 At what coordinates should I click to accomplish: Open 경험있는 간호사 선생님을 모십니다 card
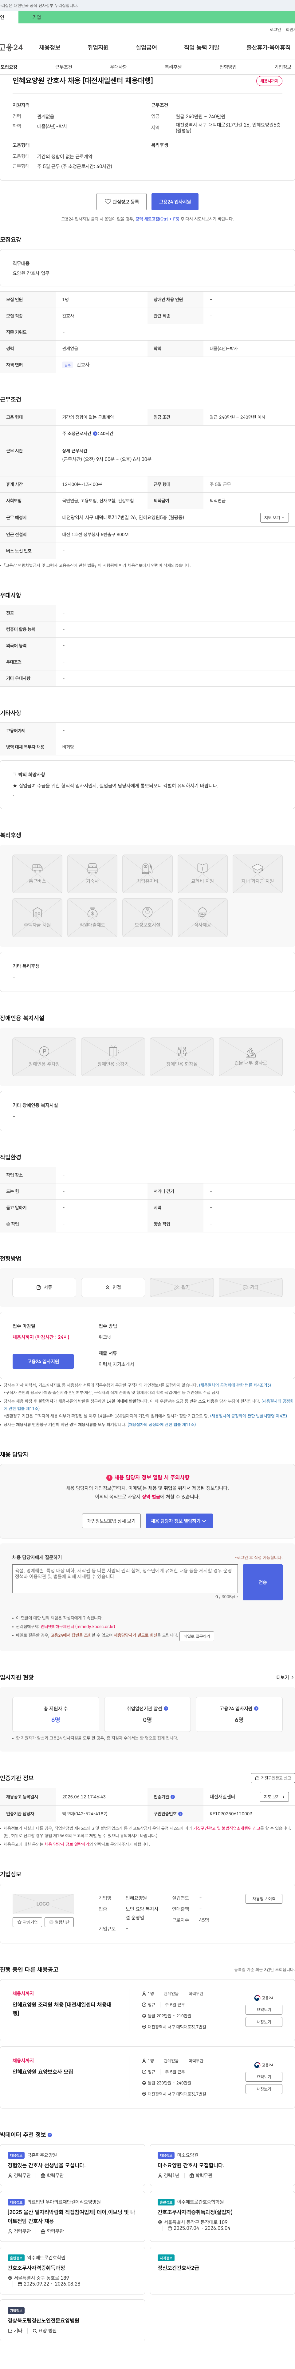73,2165
